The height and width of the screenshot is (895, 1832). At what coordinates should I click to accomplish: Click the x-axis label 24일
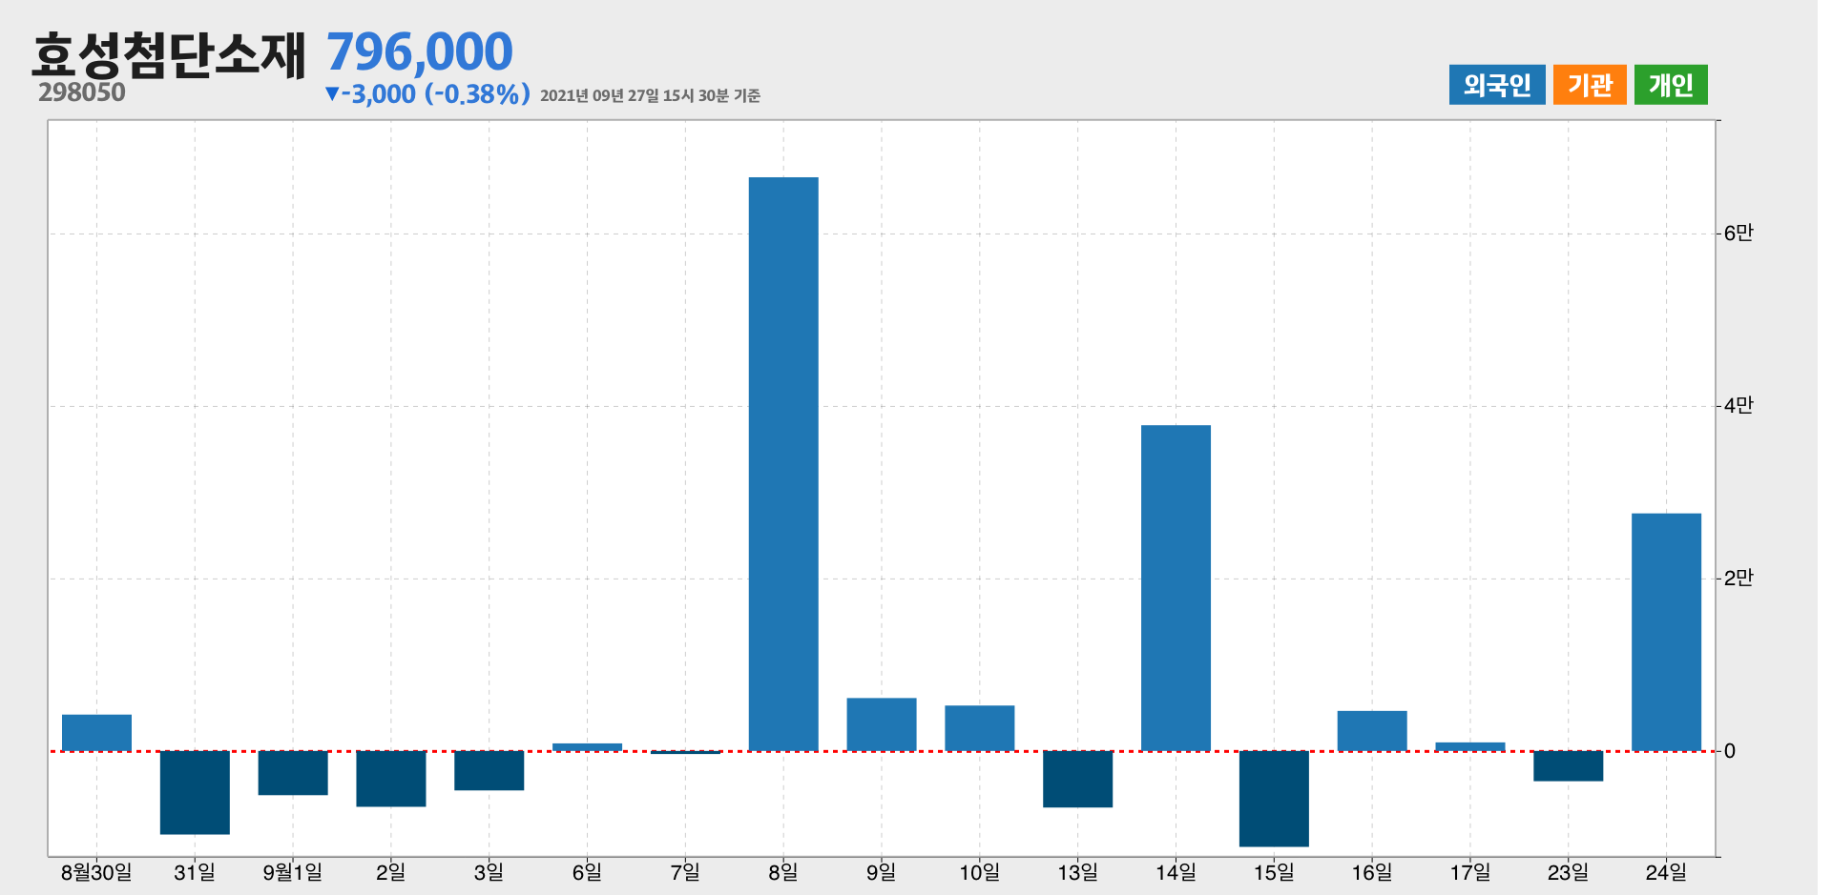point(1667,872)
